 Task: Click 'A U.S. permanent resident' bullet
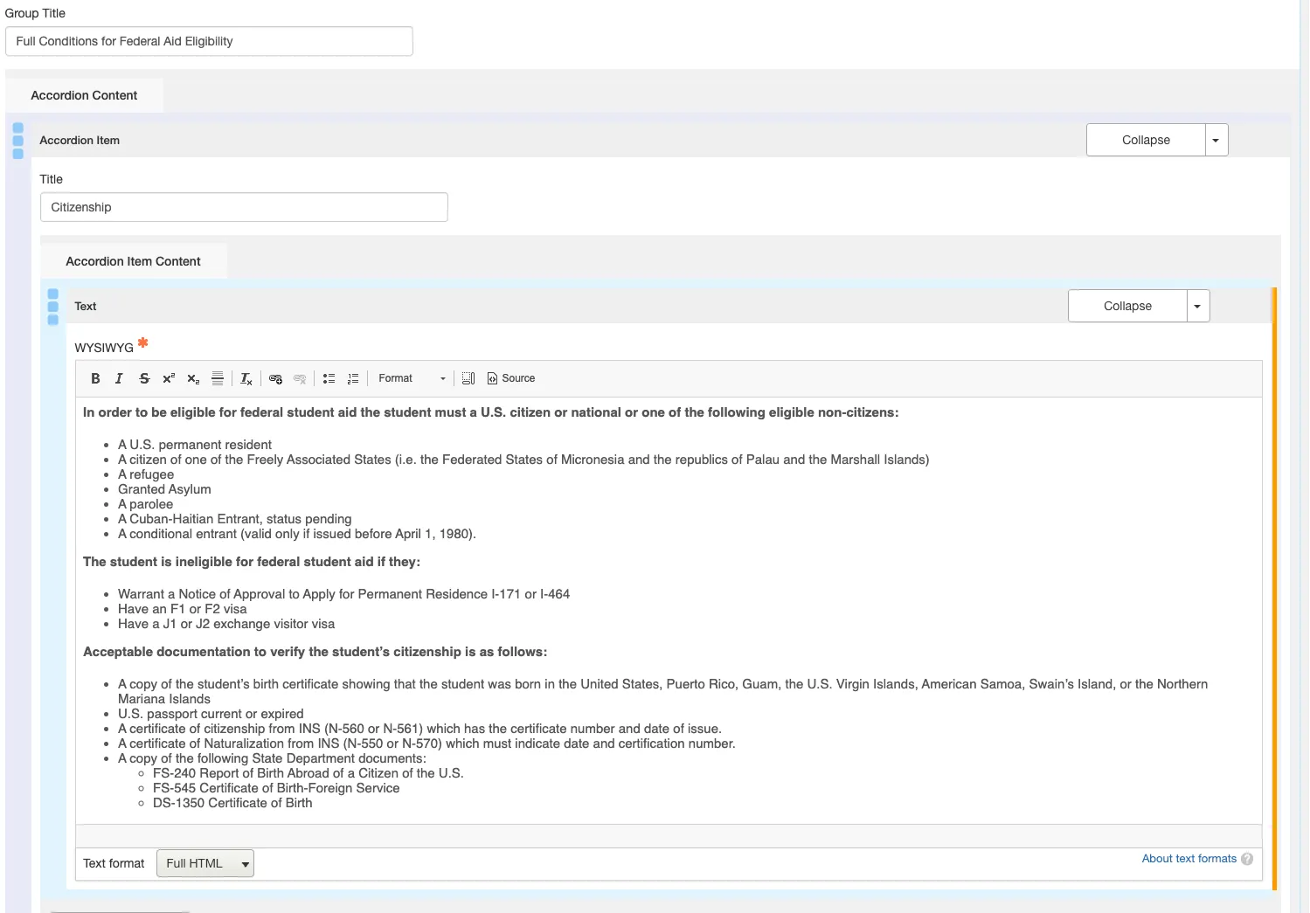195,445
